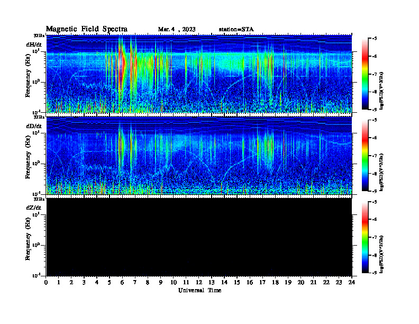Screen dimensions: 419x324
Task: Click the time axis tick label "4"
Action: [97, 282]
